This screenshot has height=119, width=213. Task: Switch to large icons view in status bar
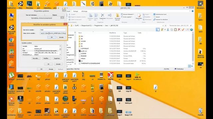point(192,66)
